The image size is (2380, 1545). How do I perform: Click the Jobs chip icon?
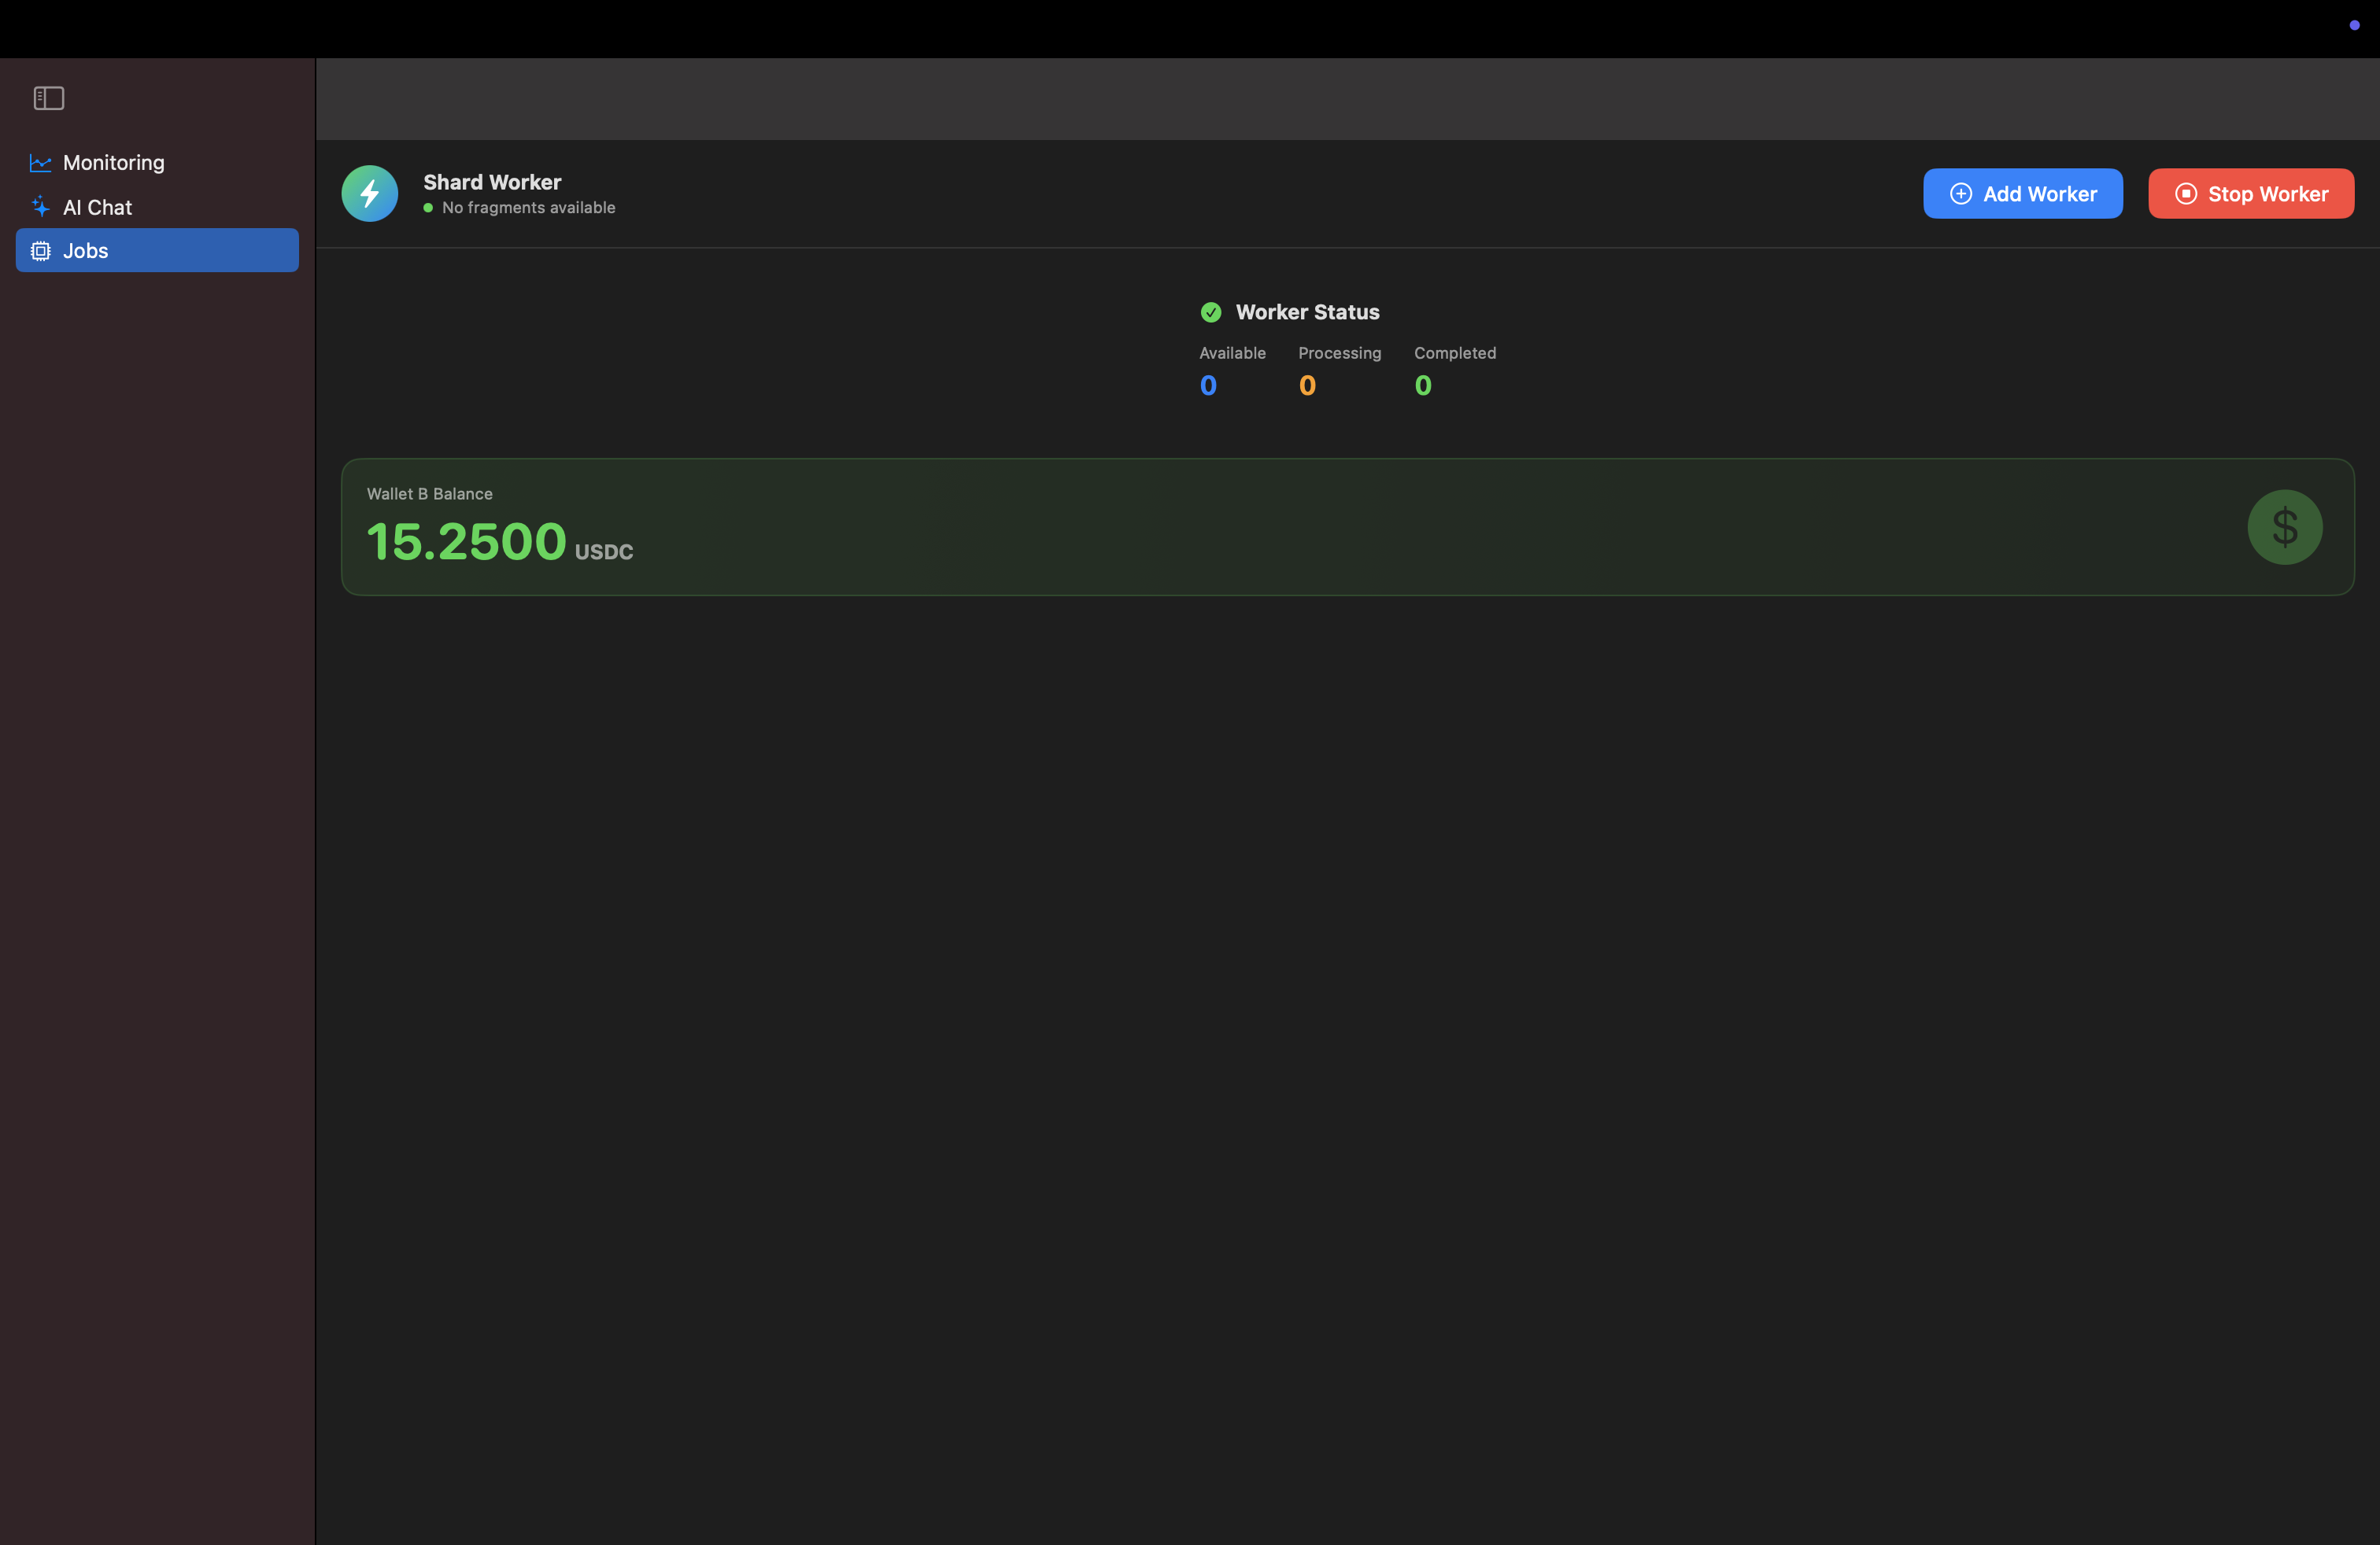click(40, 251)
